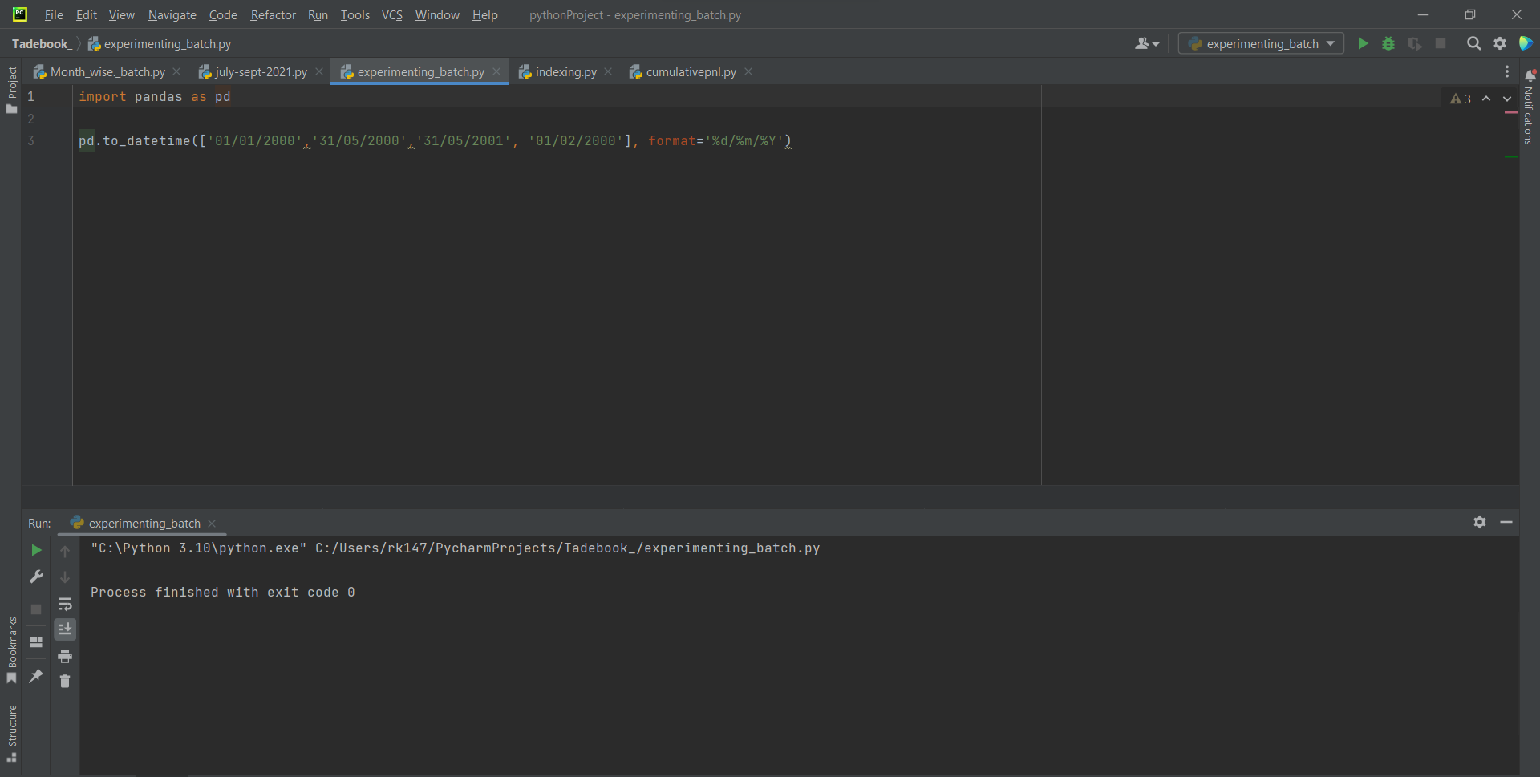This screenshot has width=1540, height=777.
Task: Click the import pandas line in editor
Action: 155,96
